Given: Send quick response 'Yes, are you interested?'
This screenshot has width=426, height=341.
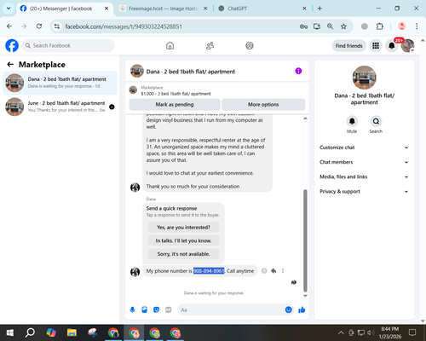Looking at the screenshot, I should pos(183,228).
